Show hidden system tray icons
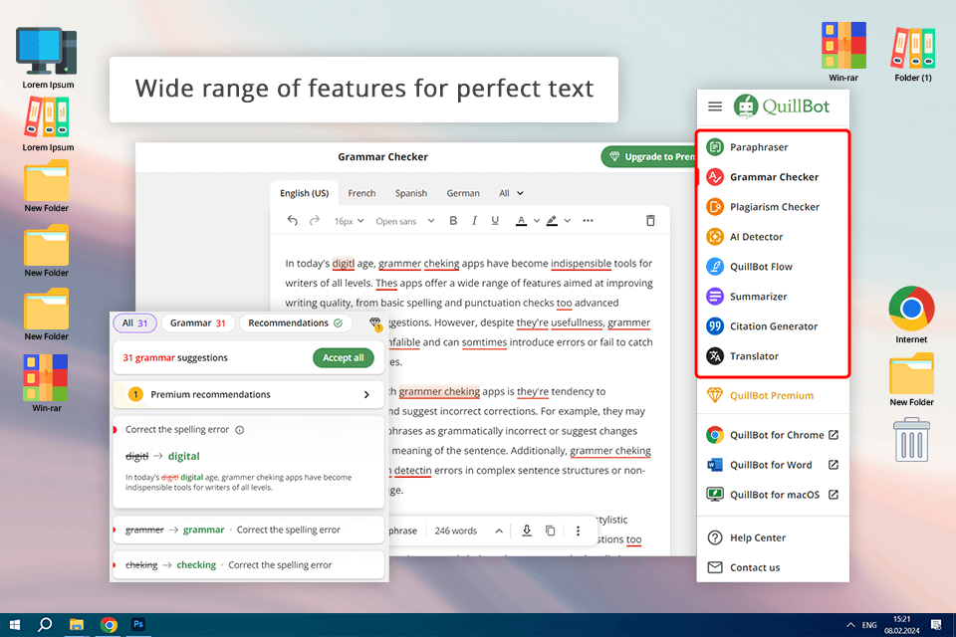956x637 pixels. (x=849, y=625)
